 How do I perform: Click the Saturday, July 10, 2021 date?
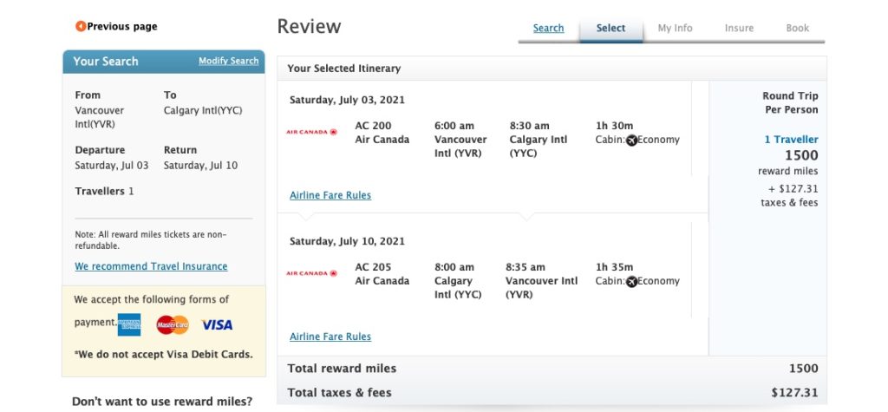(347, 241)
